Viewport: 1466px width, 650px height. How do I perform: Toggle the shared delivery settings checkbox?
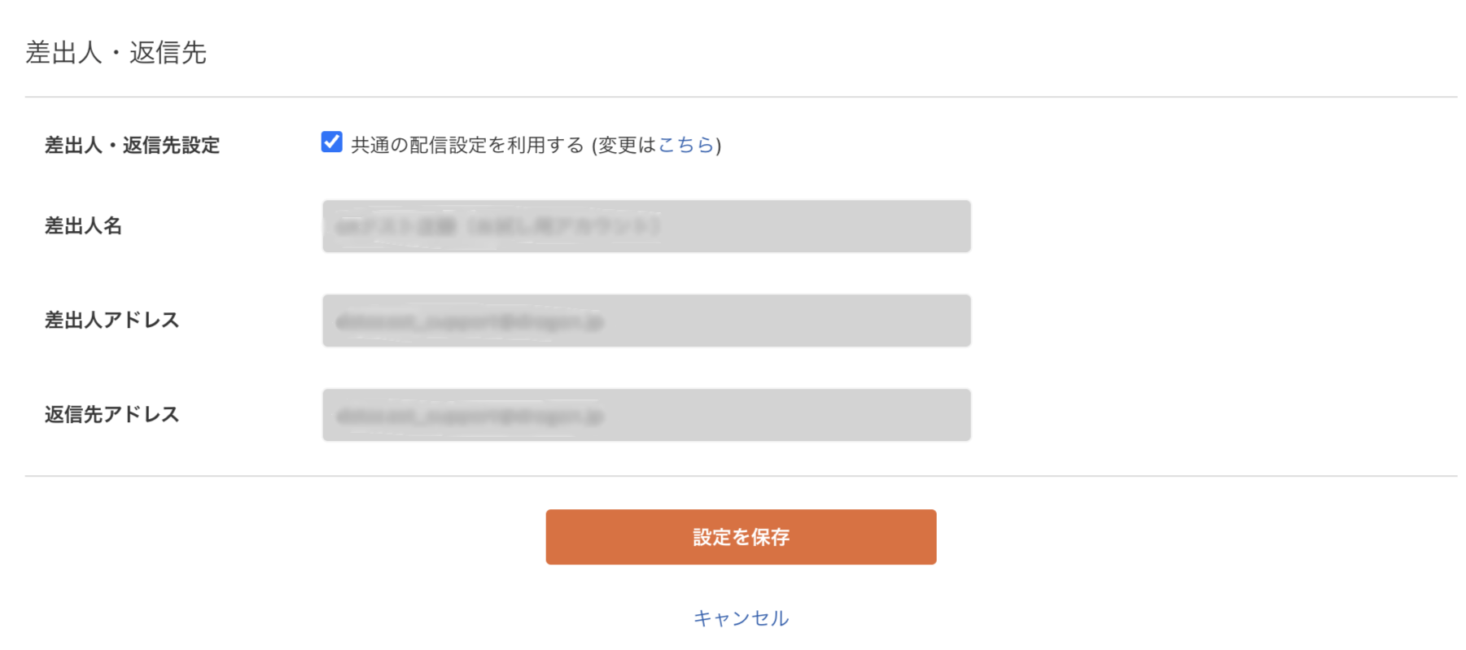point(330,143)
